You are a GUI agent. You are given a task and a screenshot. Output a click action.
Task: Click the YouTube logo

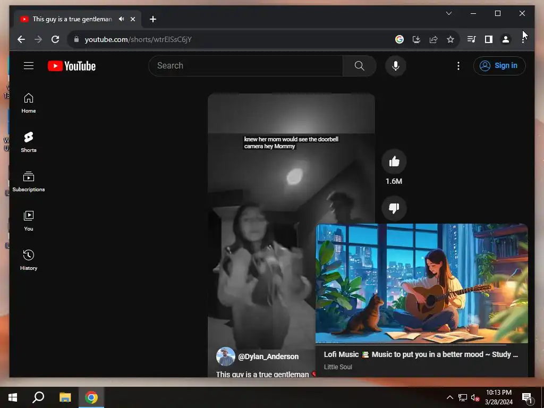tap(72, 66)
